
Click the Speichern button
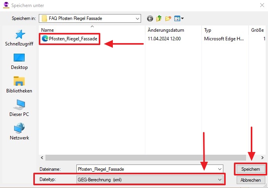point(251,169)
